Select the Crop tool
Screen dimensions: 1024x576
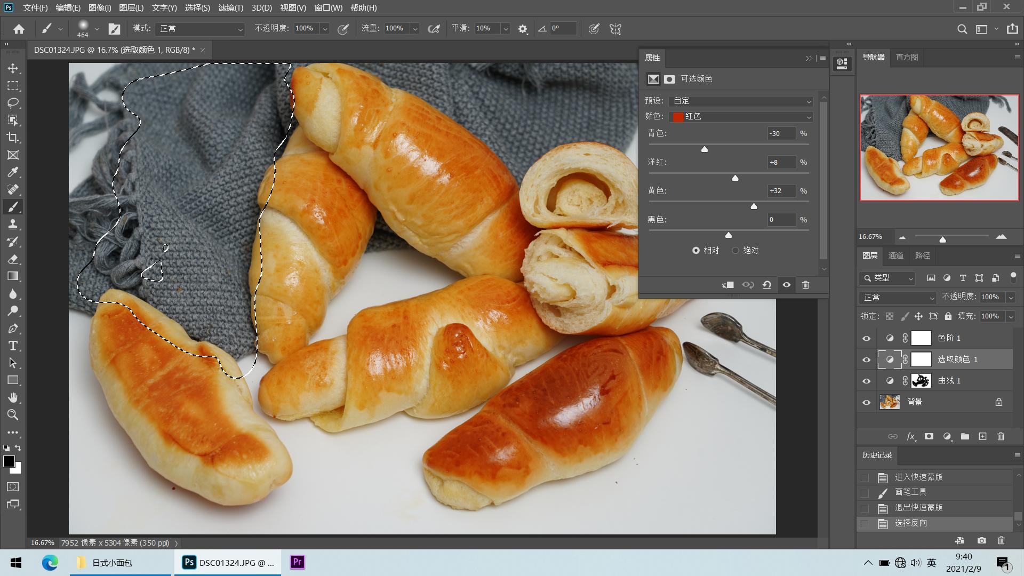(13, 138)
